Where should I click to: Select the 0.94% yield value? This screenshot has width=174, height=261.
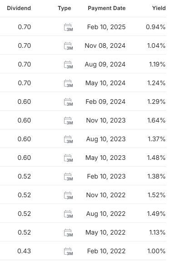click(155, 27)
